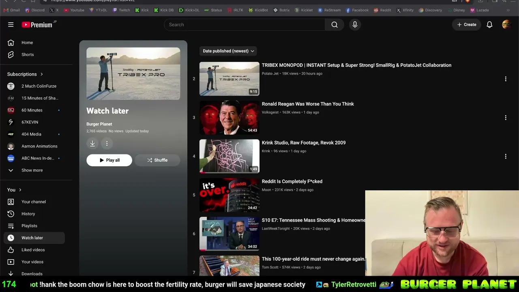The image size is (519, 292).
Task: Open the Burger Planet playlist owner link
Action: point(99,124)
